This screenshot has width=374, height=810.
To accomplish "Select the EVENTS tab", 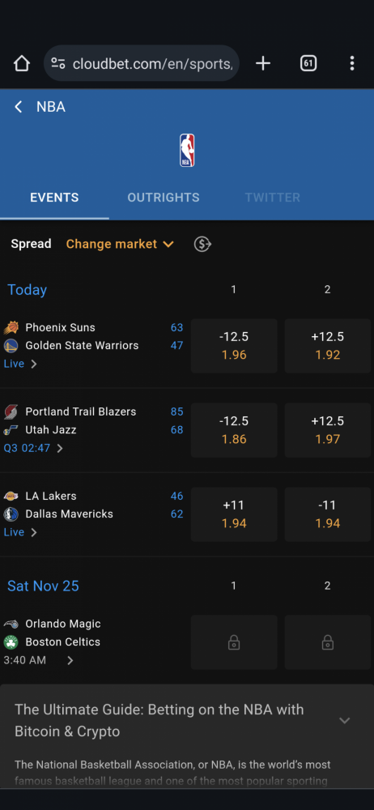I will click(x=54, y=198).
